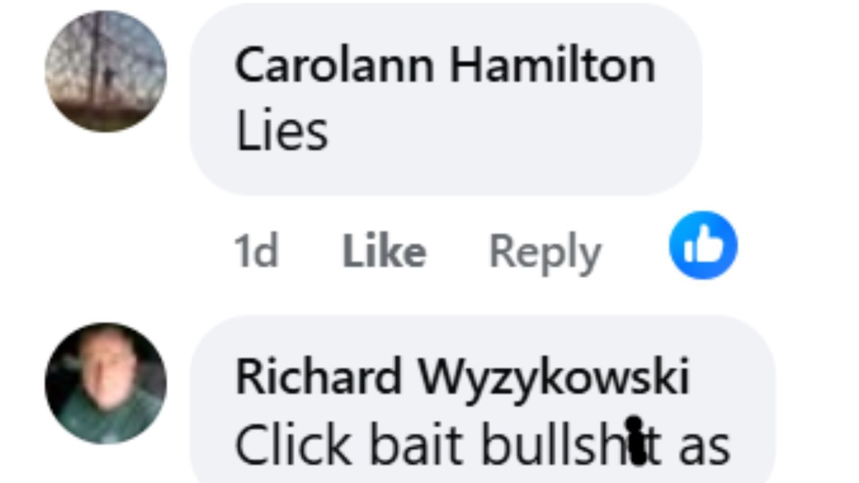This screenshot has height=483, width=859.
Task: Click the word "as" ending Richard's comment line
Action: pyautogui.click(x=704, y=447)
